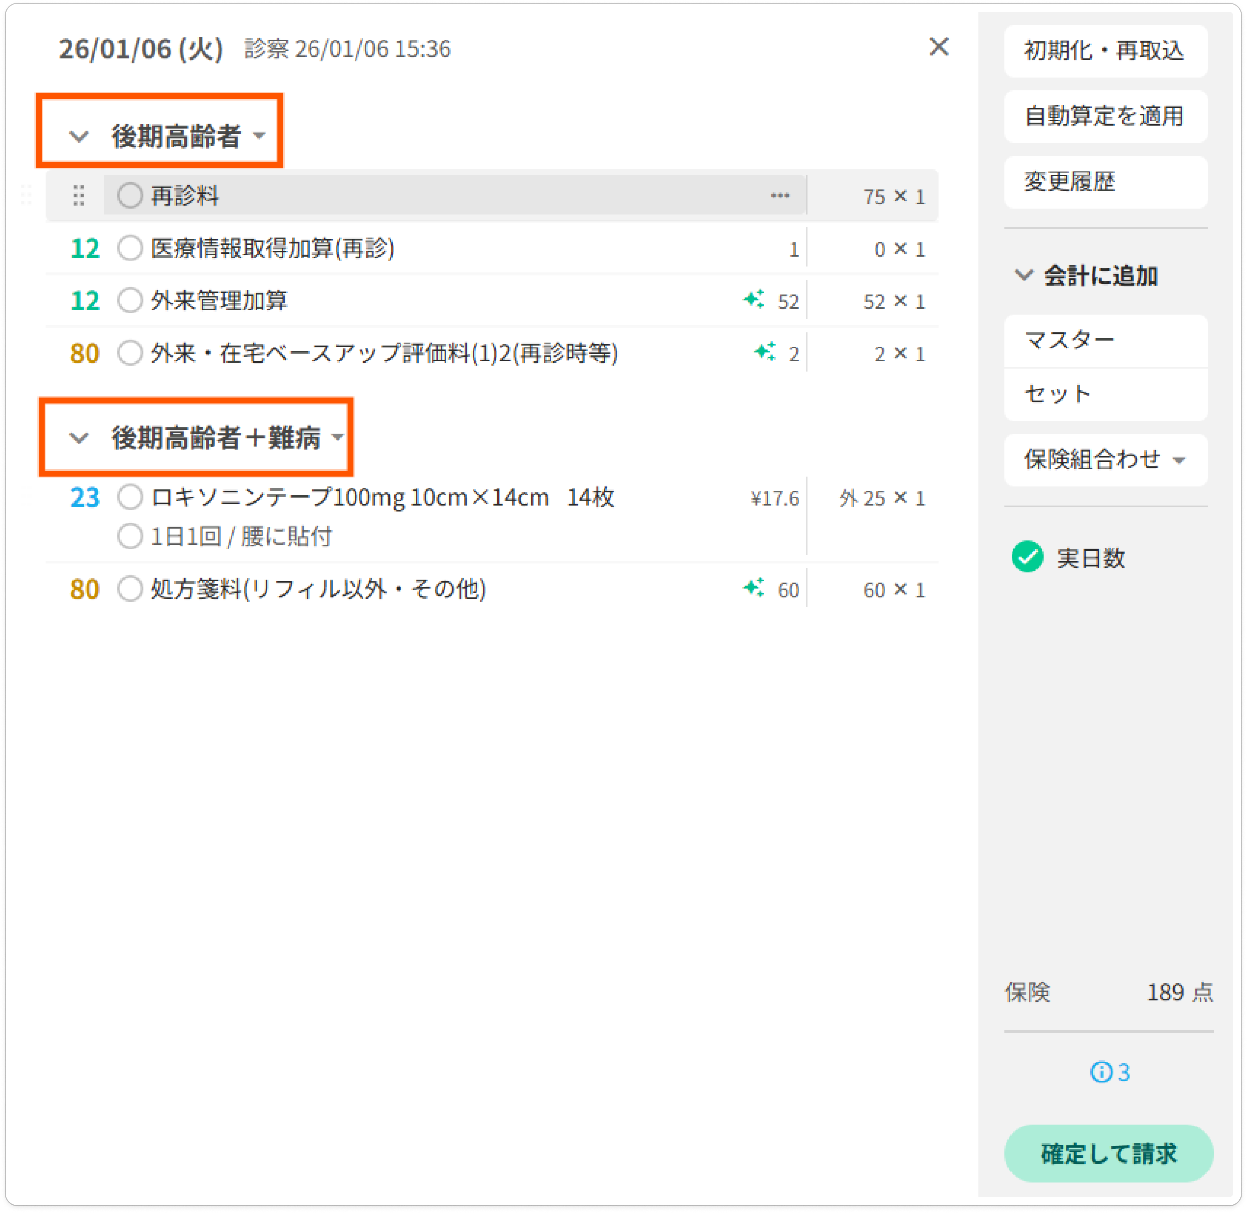Click the drag handle beside 再診料
Image resolution: width=1247 pixels, height=1213 pixels.
[79, 196]
